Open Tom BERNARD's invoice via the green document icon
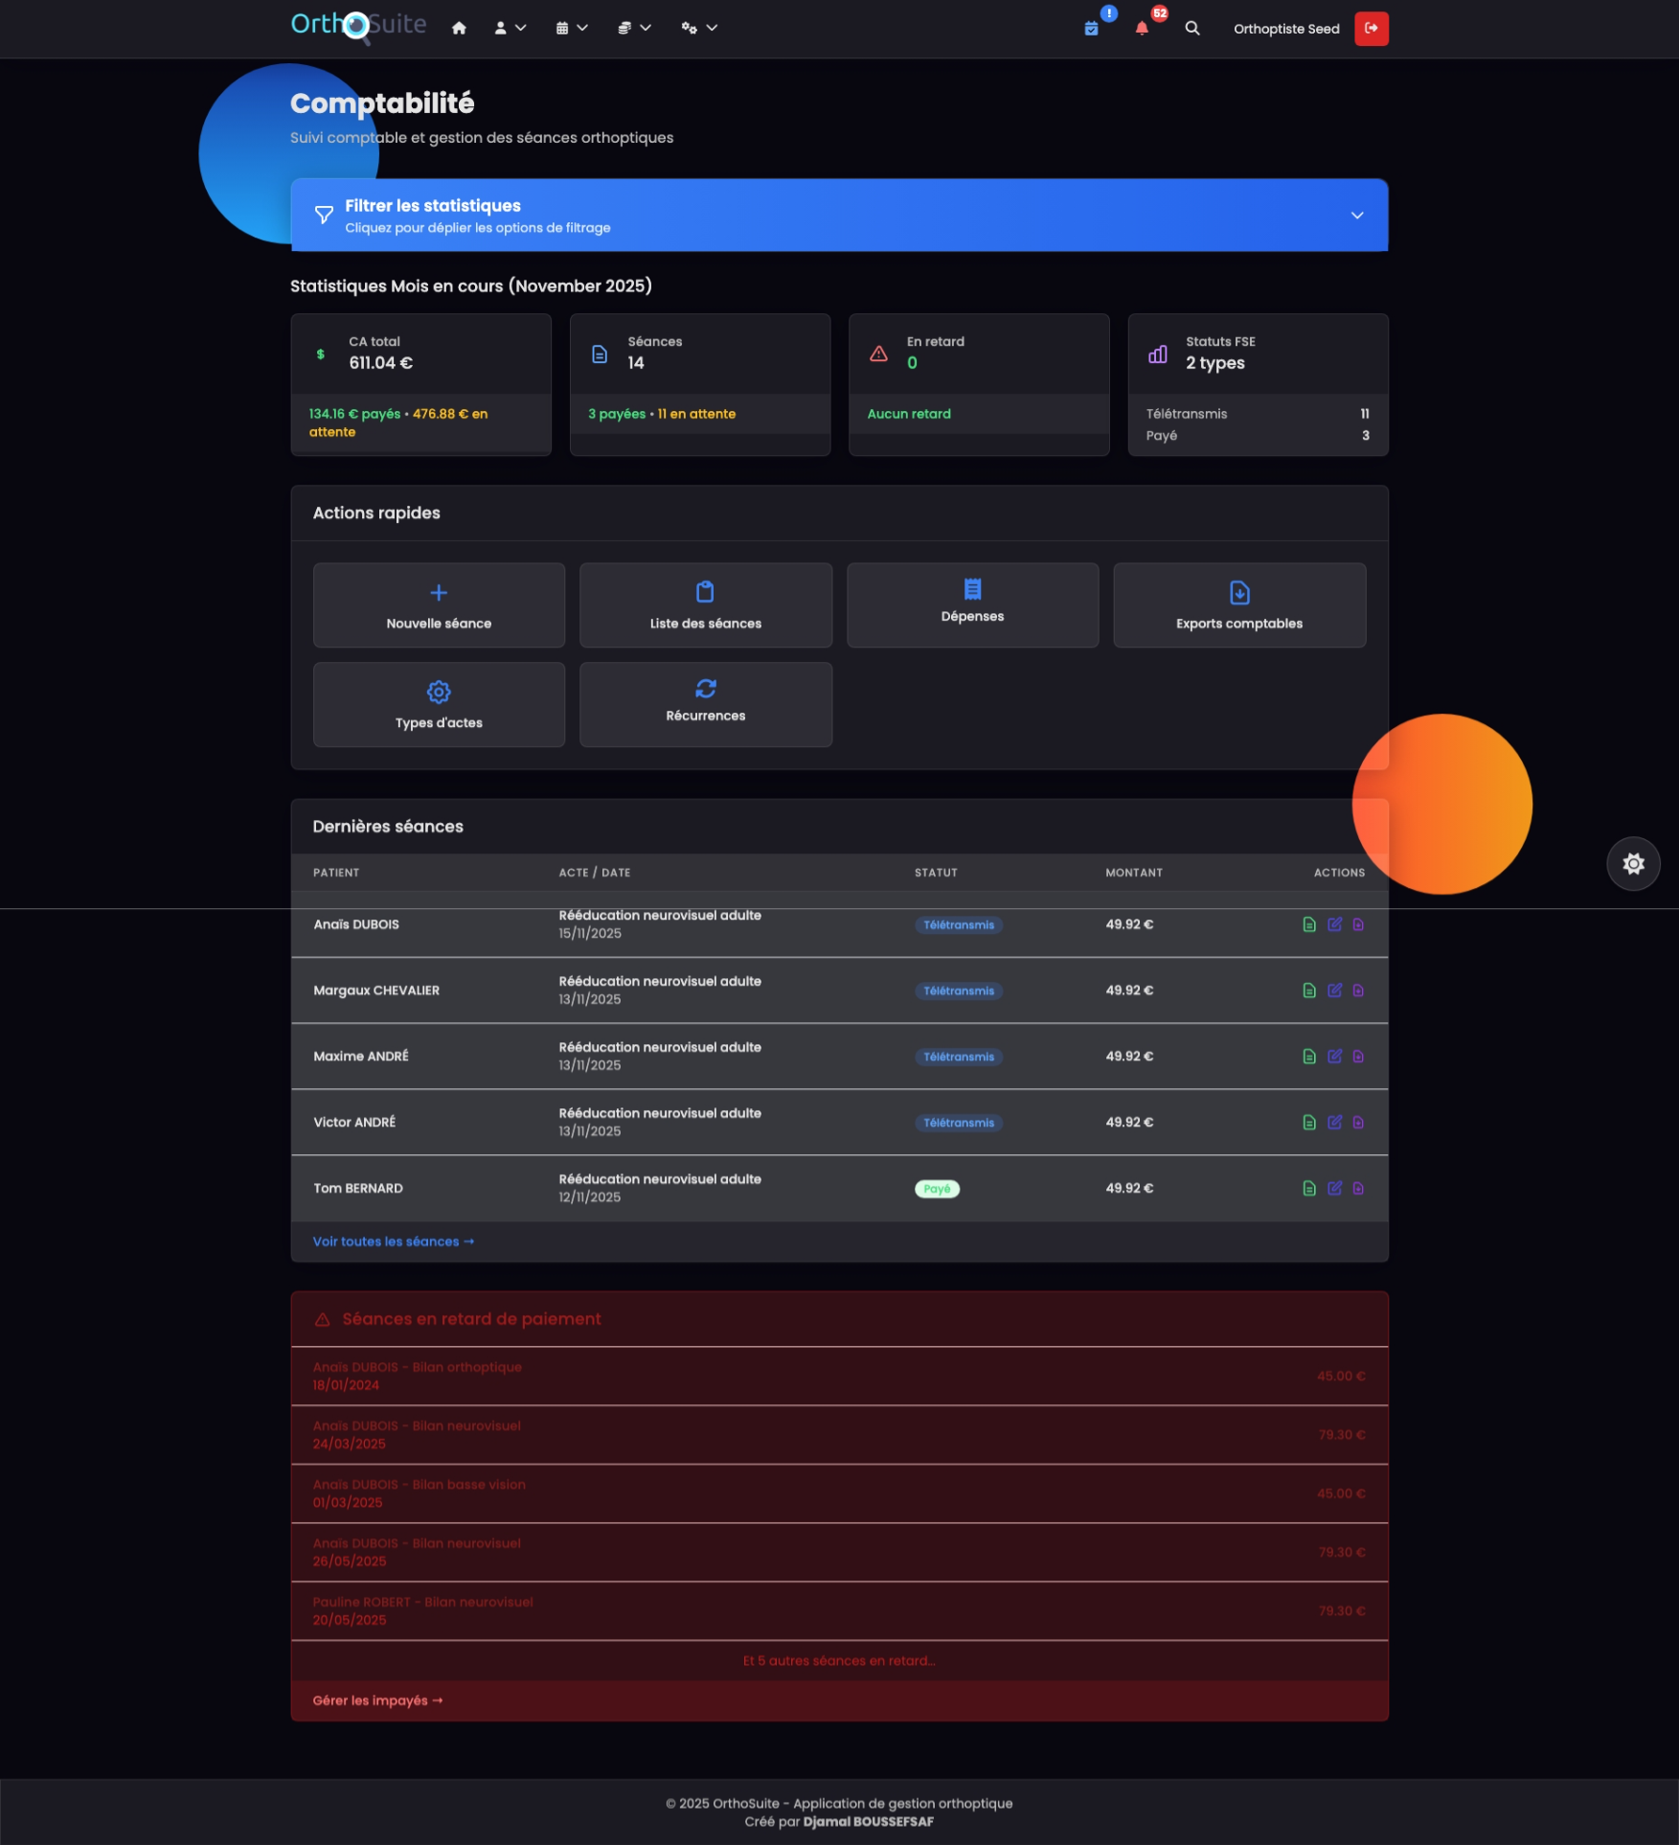1679x1845 pixels. (x=1309, y=1188)
